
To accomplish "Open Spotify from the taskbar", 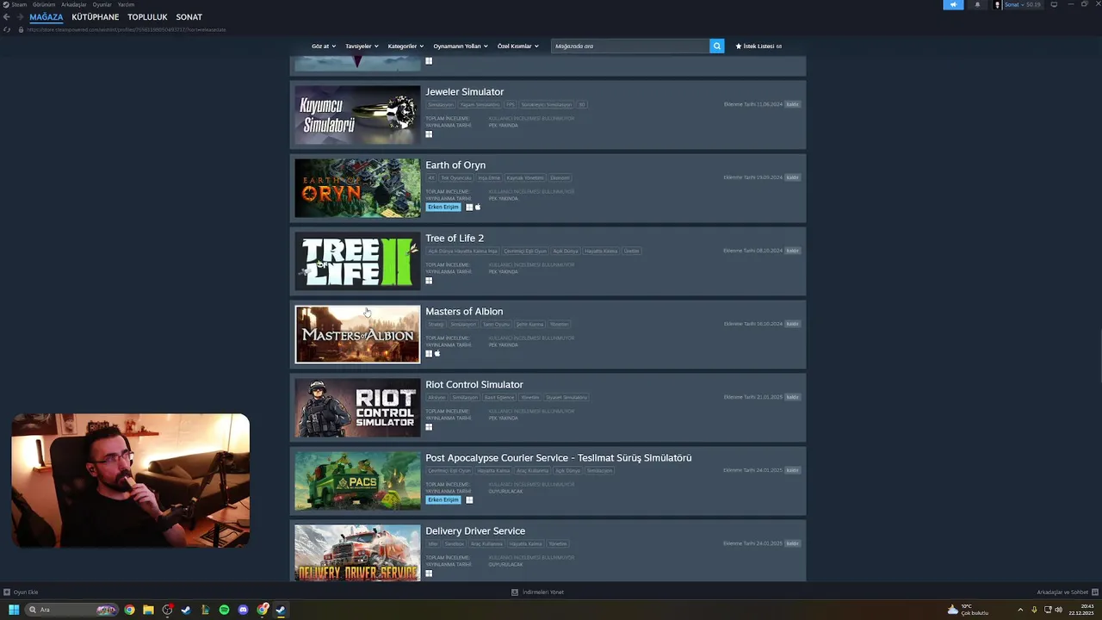I will (224, 610).
